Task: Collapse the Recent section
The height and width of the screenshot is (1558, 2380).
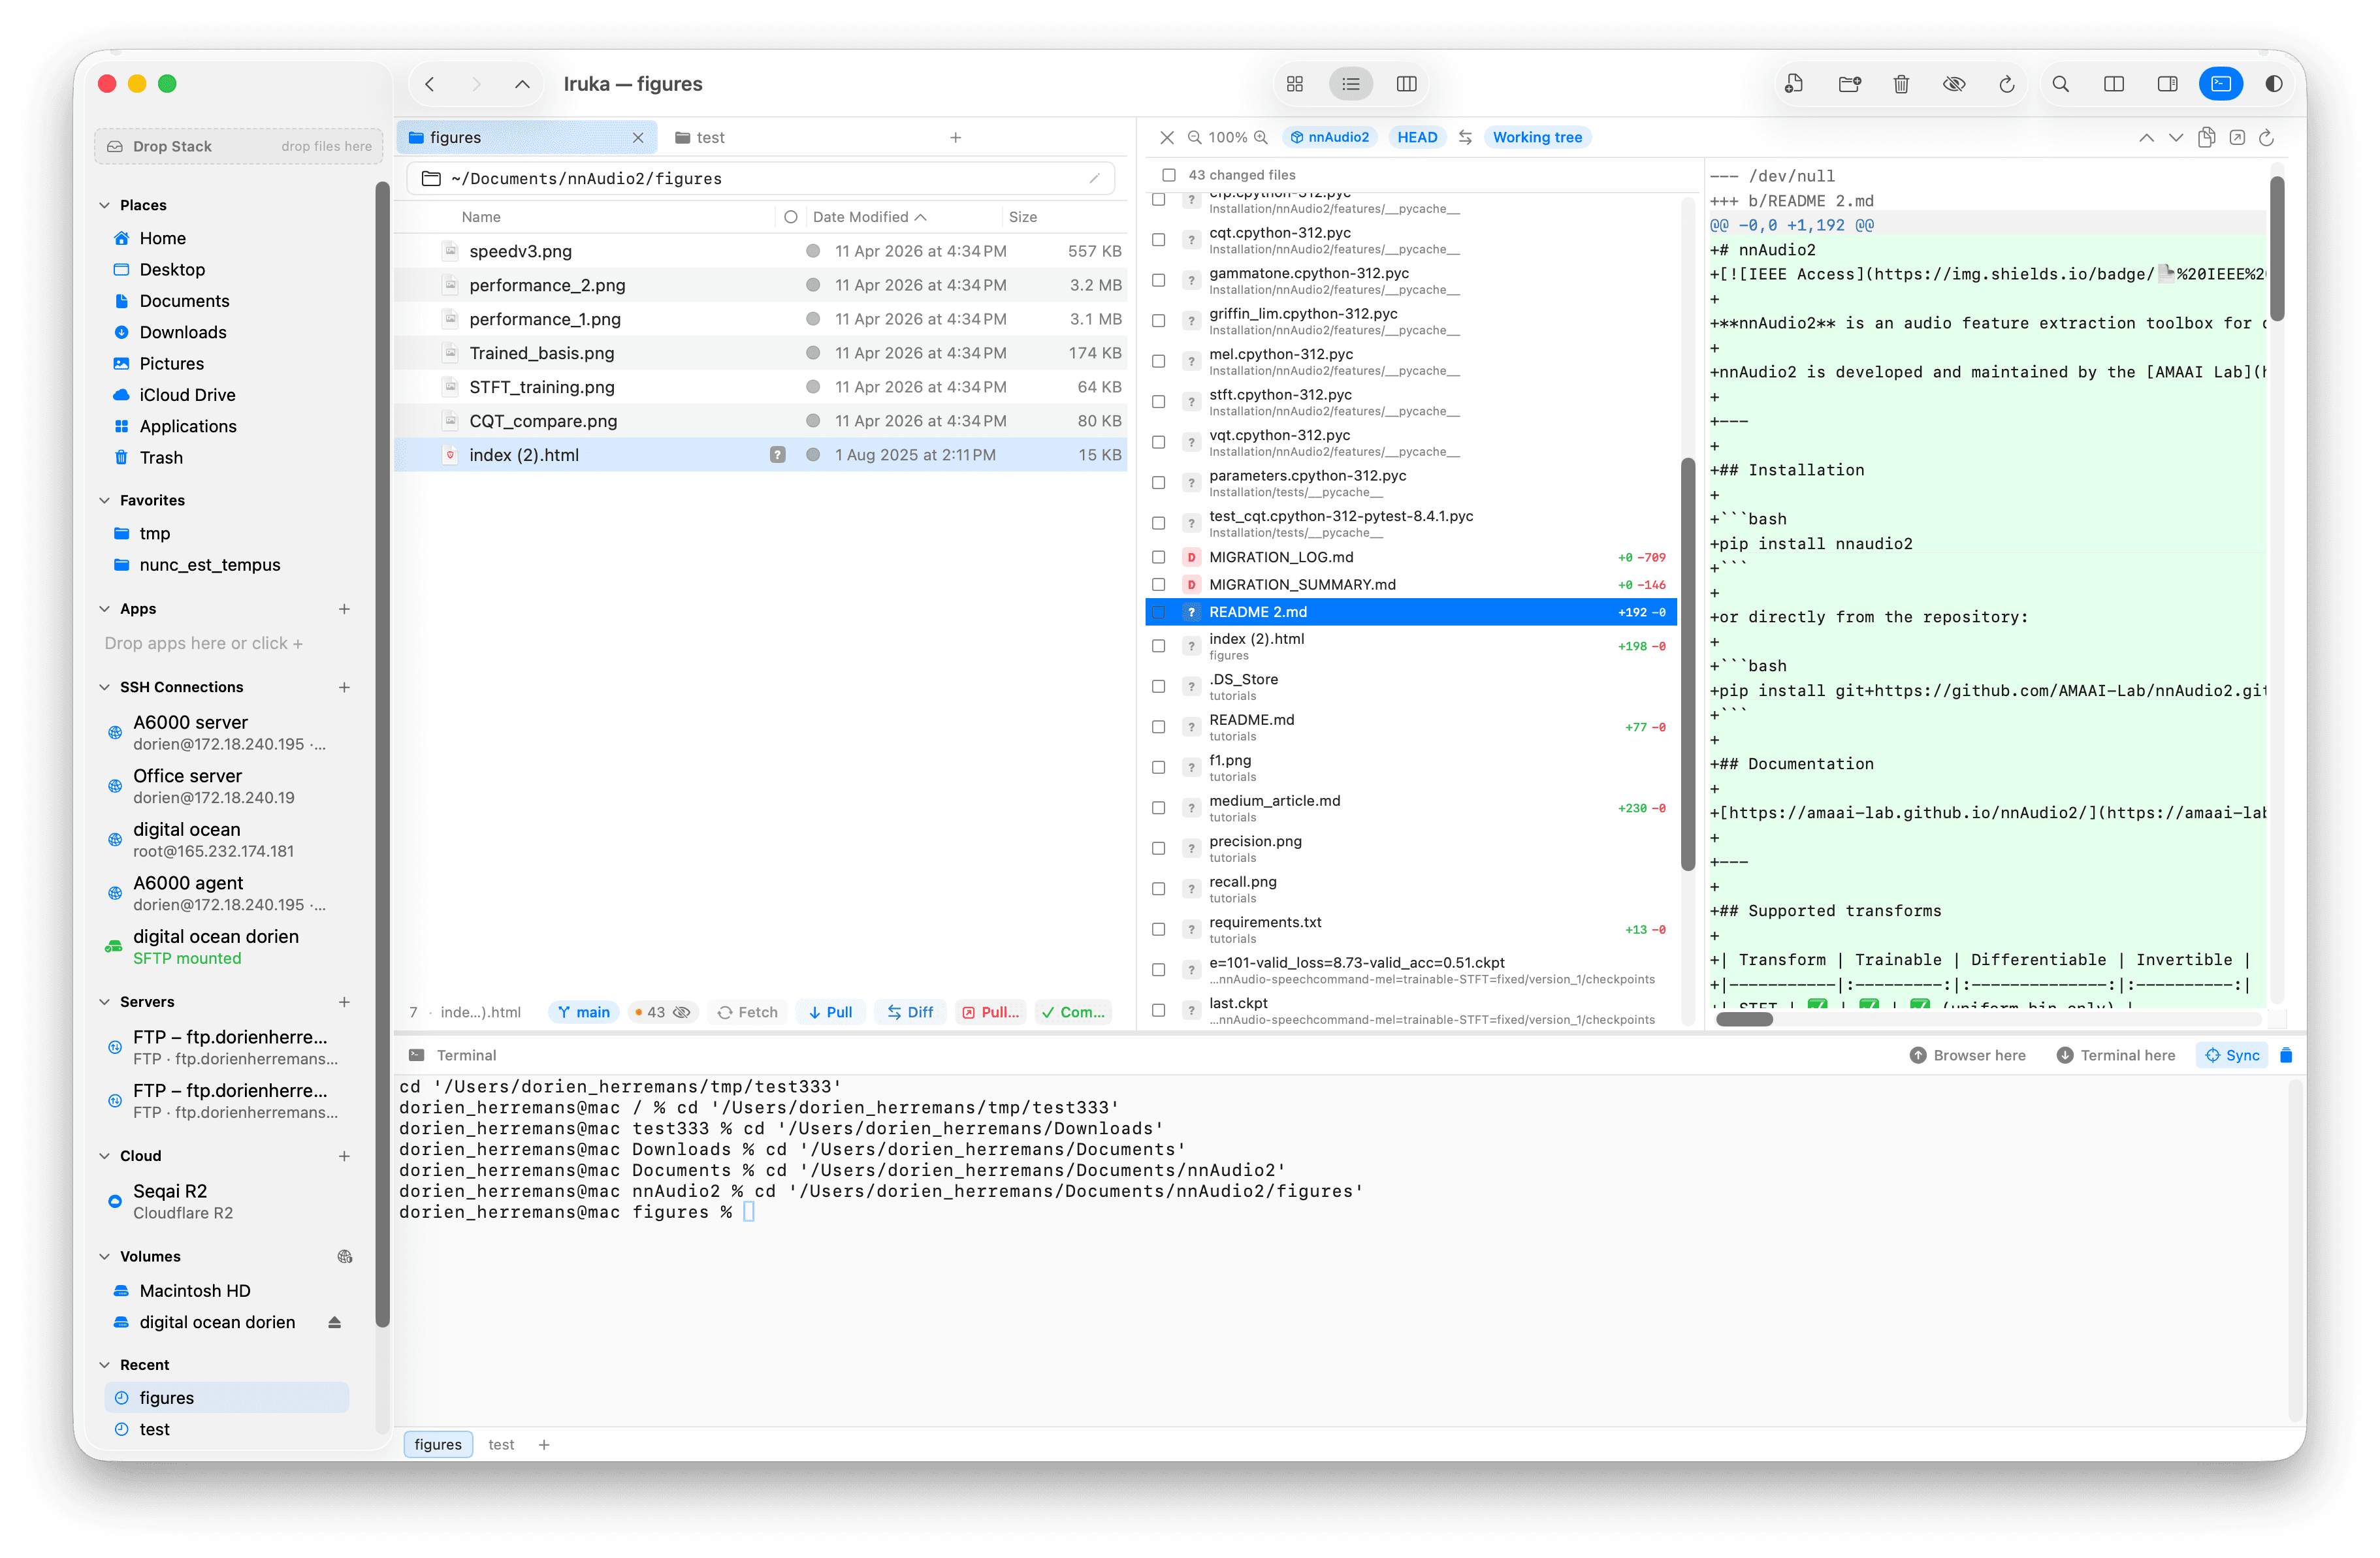Action: click(105, 1365)
